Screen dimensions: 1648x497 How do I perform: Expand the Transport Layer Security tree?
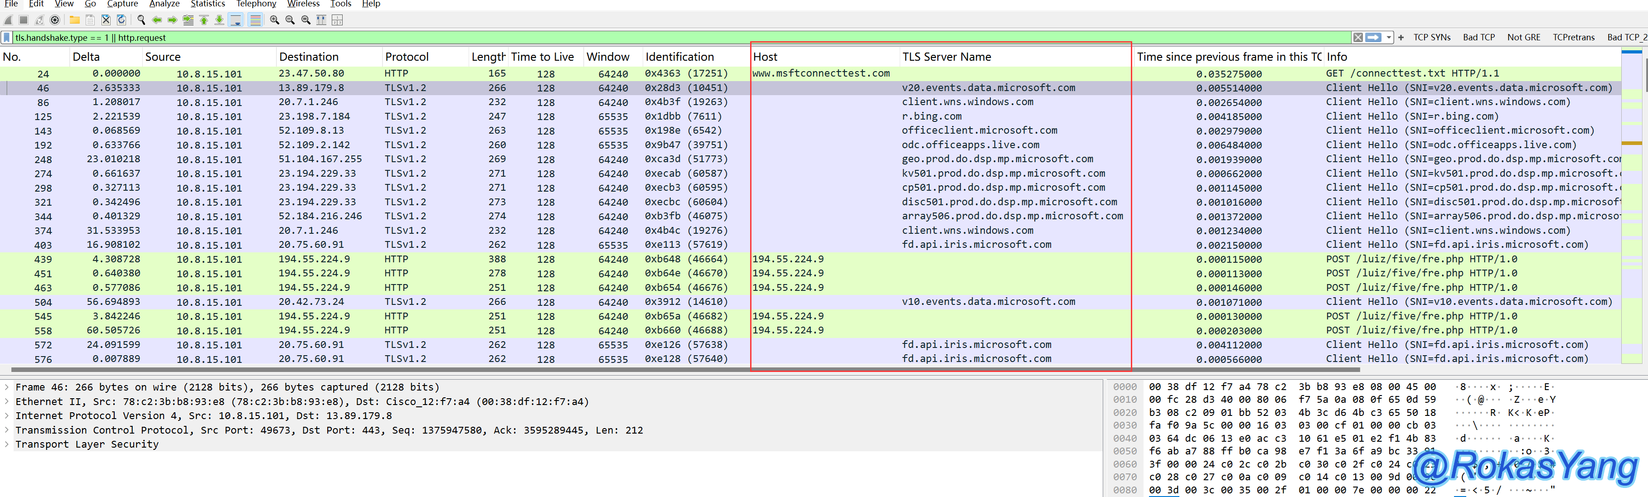click(x=7, y=444)
